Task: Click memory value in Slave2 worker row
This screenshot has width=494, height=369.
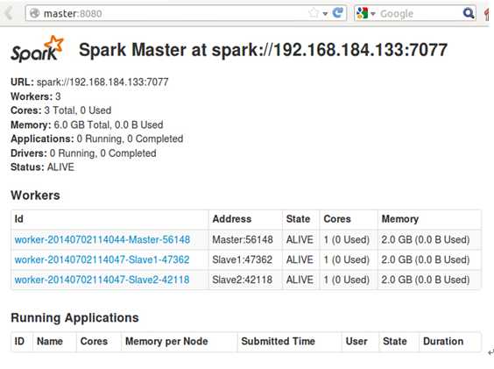Action: [x=426, y=280]
